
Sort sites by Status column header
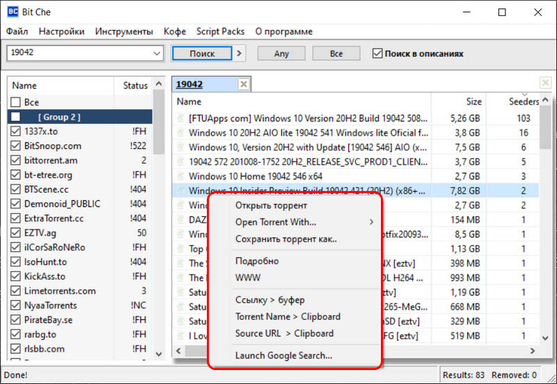[x=134, y=85]
